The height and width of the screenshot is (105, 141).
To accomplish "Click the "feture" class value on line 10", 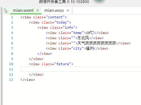I will tap(63, 64).
